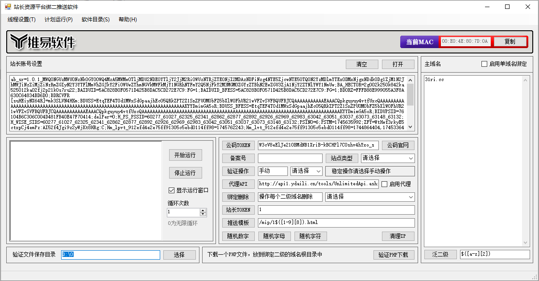539x281 pixels.
Task: Click the 云码官网 button
Action: [x=398, y=145]
